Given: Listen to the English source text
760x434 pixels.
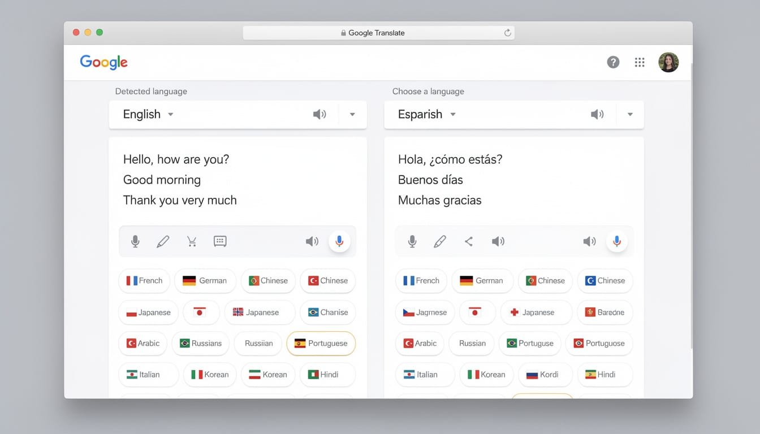Looking at the screenshot, I should pyautogui.click(x=312, y=241).
